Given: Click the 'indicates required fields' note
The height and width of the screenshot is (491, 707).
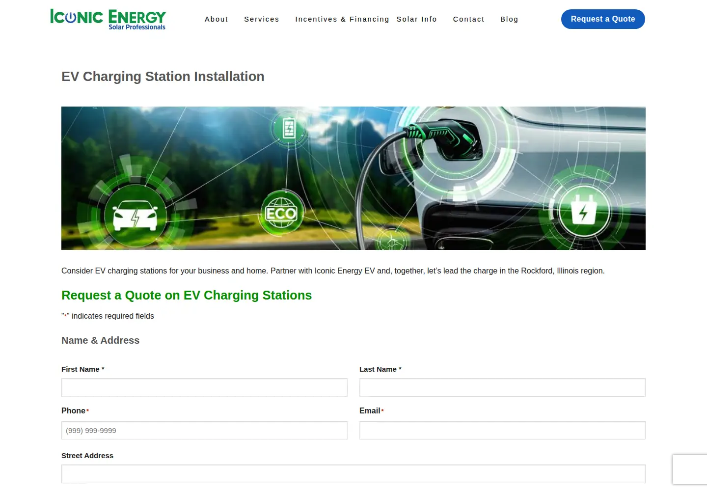Looking at the screenshot, I should click(x=108, y=316).
